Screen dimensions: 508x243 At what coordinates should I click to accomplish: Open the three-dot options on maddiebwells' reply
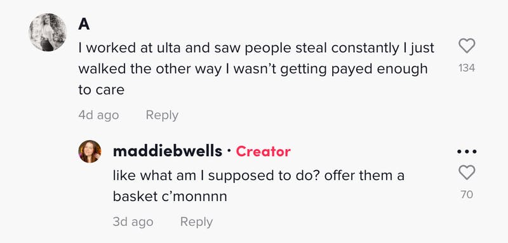tap(467, 151)
